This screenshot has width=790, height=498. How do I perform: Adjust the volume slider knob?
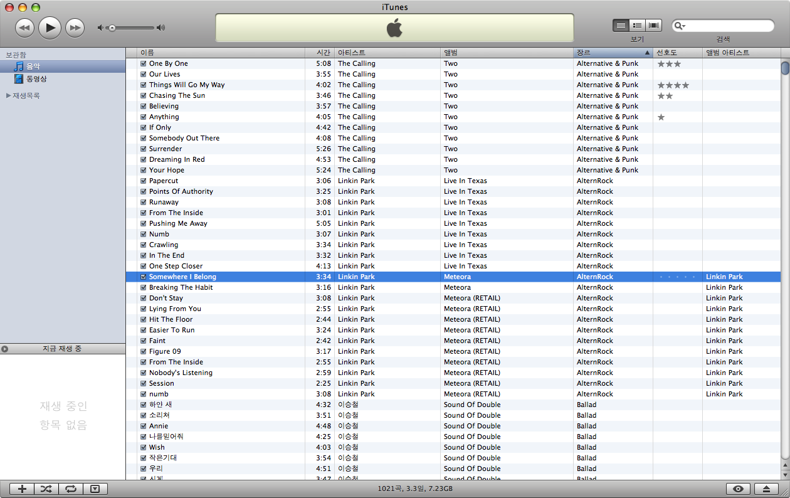[x=112, y=28]
